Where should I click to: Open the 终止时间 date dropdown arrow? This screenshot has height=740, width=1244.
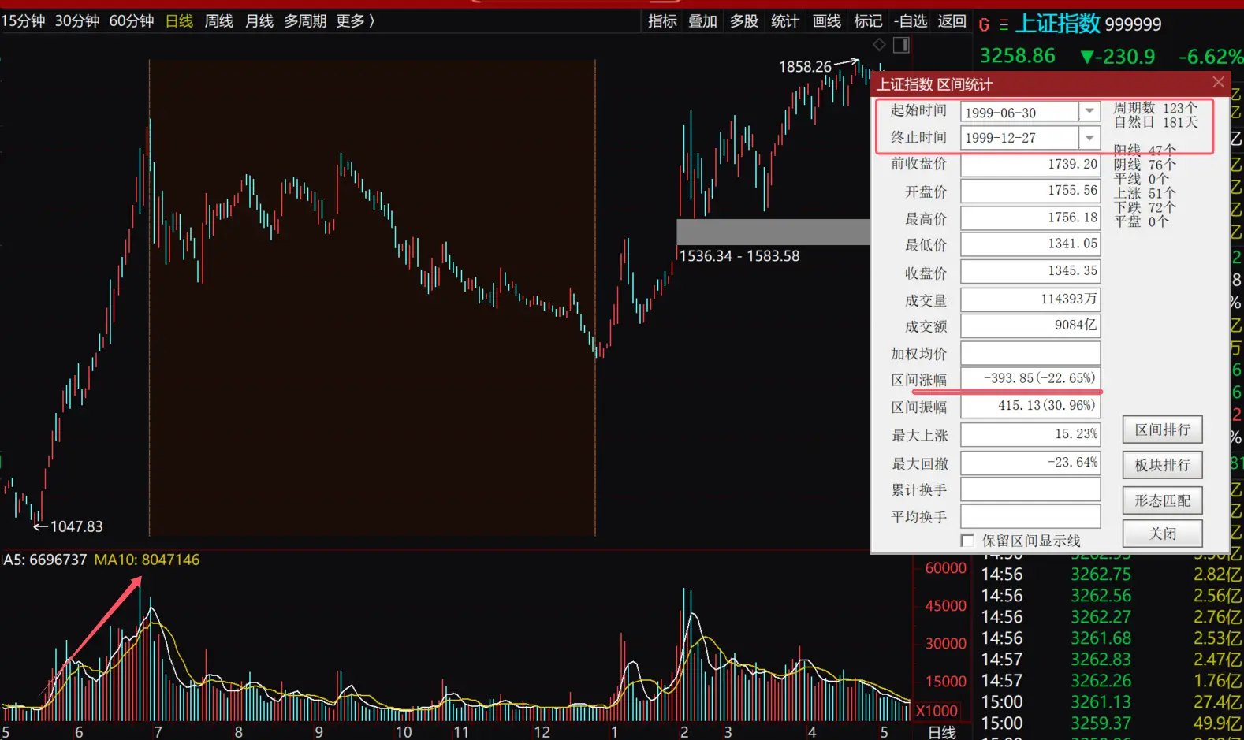[1089, 137]
